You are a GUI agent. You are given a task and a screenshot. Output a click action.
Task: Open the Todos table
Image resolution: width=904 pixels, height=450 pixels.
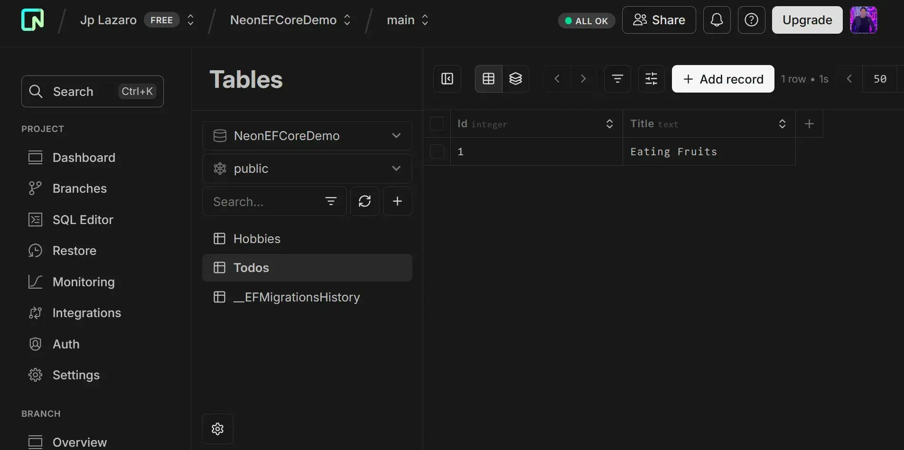click(x=307, y=268)
